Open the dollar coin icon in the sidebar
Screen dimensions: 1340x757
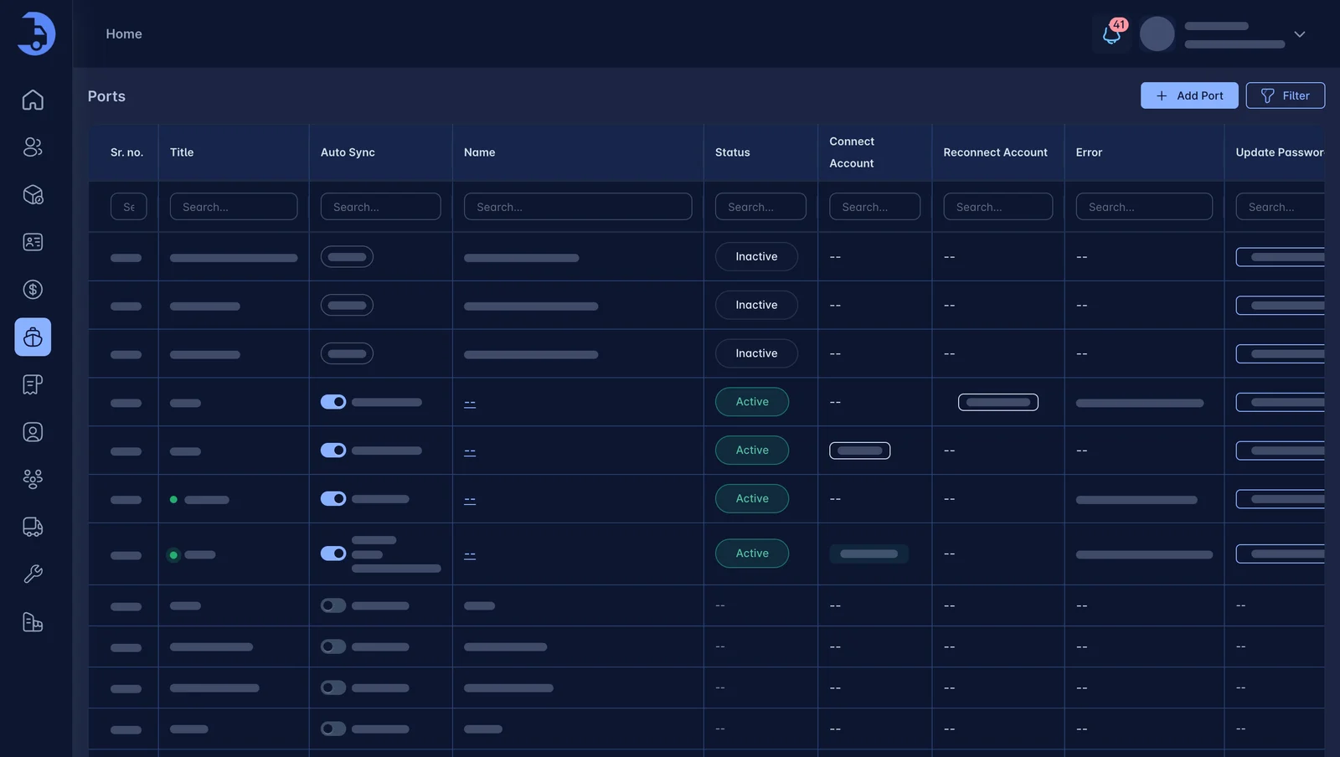33,290
